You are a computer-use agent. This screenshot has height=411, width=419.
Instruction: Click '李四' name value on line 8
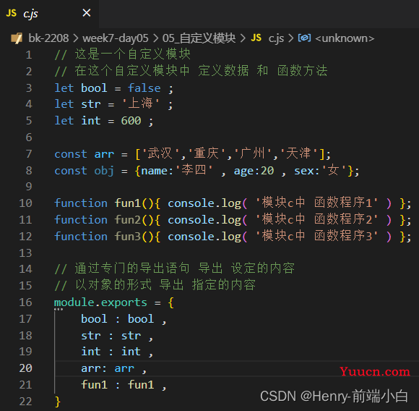tap(194, 170)
